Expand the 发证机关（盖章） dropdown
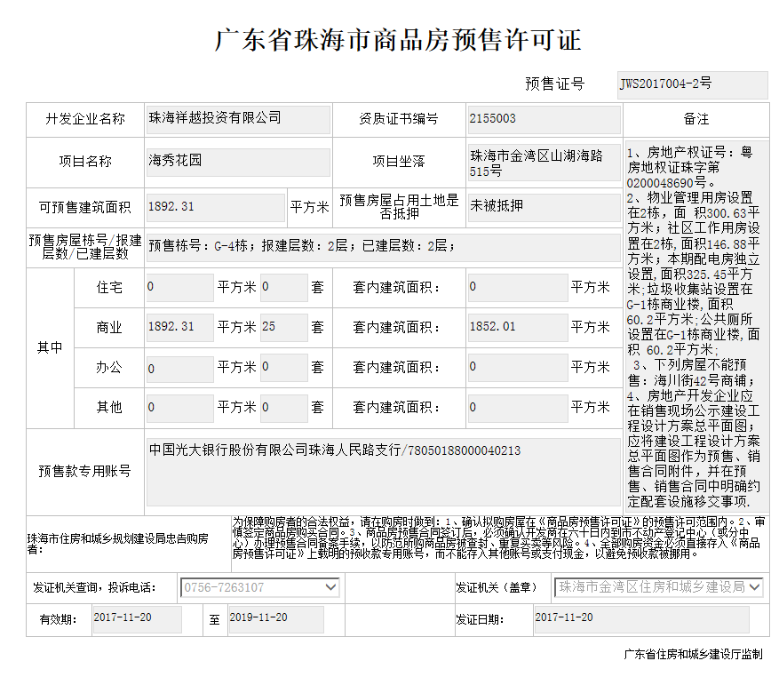Image resolution: width=779 pixels, height=677 pixels. point(658,587)
